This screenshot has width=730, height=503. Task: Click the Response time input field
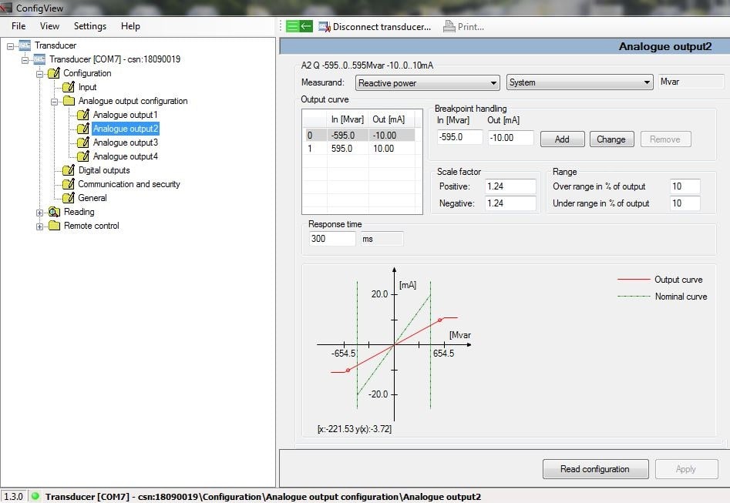tap(331, 239)
